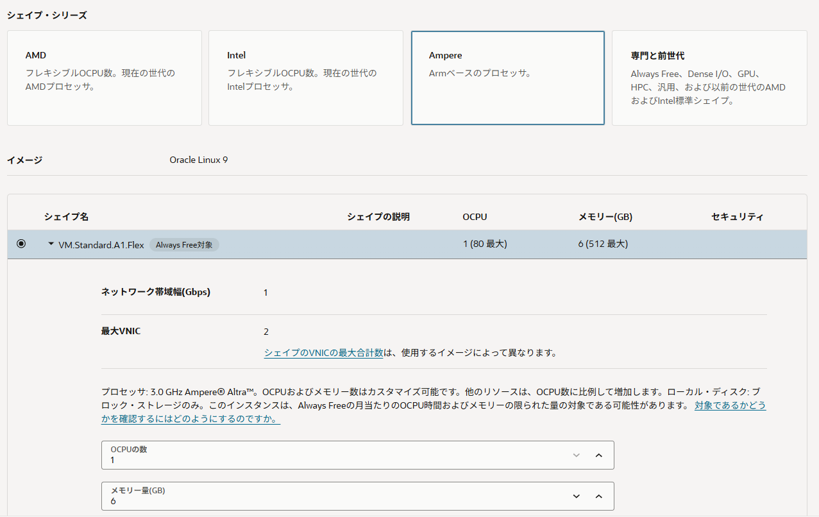The height and width of the screenshot is (517, 819).
Task: Select the AMD shape series card
Action: pos(105,78)
